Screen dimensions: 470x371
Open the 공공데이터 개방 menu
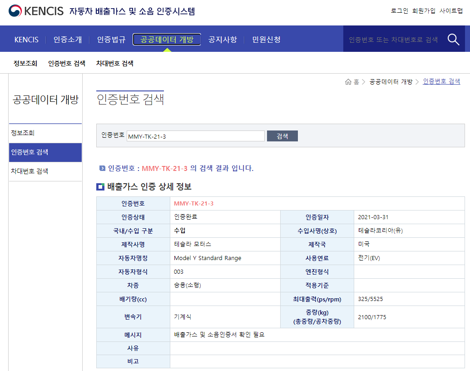(x=167, y=39)
